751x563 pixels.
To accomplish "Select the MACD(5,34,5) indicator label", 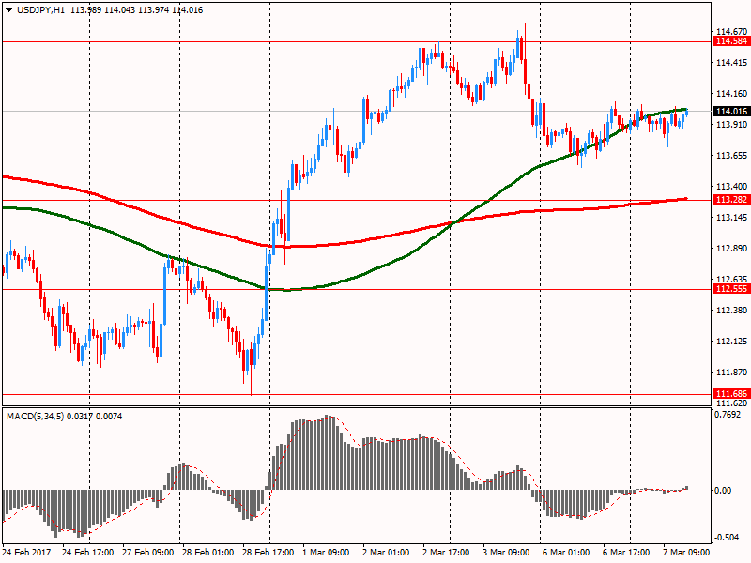I will coord(36,415).
